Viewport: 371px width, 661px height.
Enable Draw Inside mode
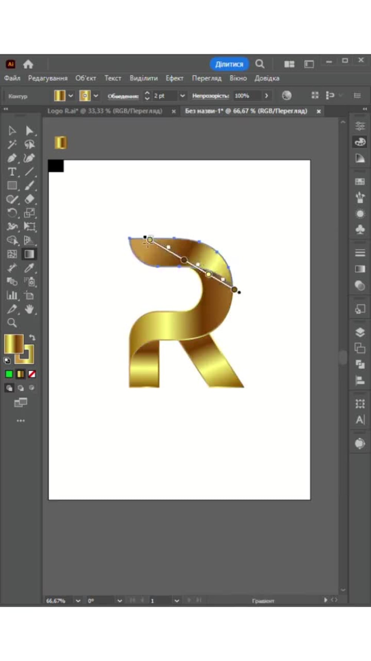32,388
